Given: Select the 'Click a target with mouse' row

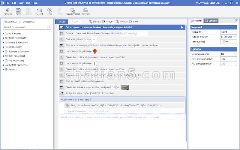Looking at the screenshot, I should pos(122,39).
